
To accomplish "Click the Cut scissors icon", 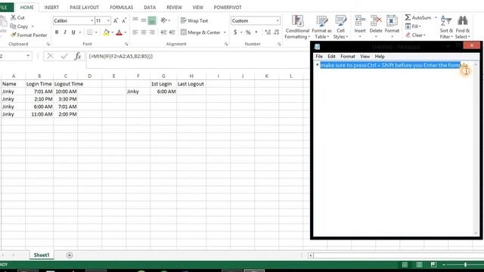I will (x=14, y=17).
